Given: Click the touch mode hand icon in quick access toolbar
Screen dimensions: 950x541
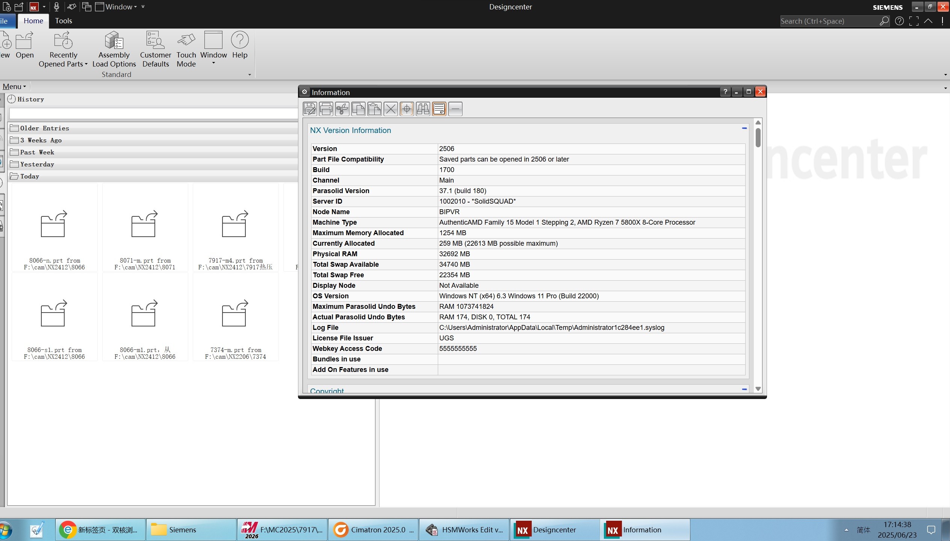Looking at the screenshot, I should click(x=71, y=7).
